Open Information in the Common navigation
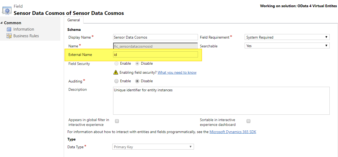Viewport: 338px width, 157px height. (x=24, y=29)
